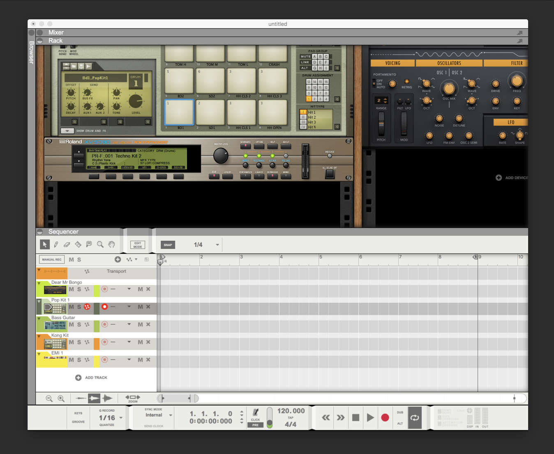Click the Rewind transport button
Viewport: 554px width, 454px height.
click(326, 417)
